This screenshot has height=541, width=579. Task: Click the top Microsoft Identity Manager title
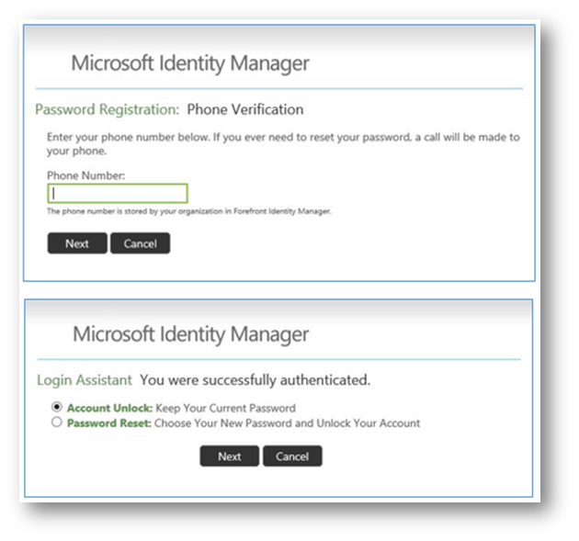190,63
